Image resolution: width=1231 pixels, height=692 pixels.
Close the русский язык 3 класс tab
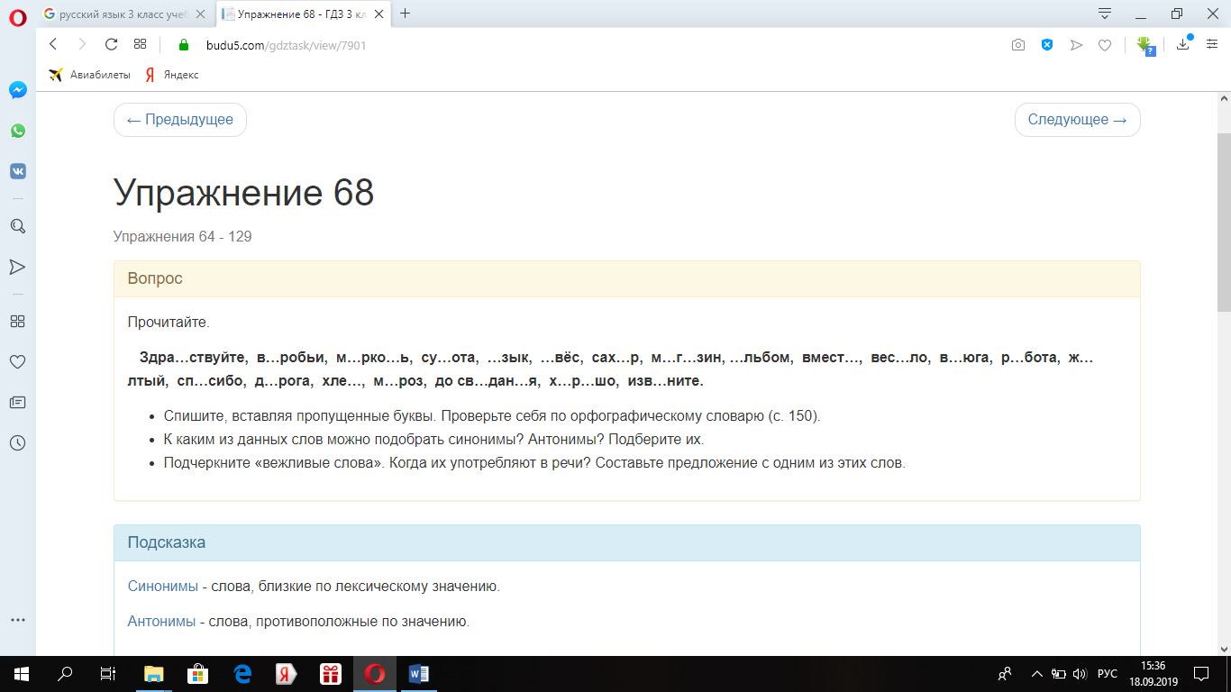(202, 14)
